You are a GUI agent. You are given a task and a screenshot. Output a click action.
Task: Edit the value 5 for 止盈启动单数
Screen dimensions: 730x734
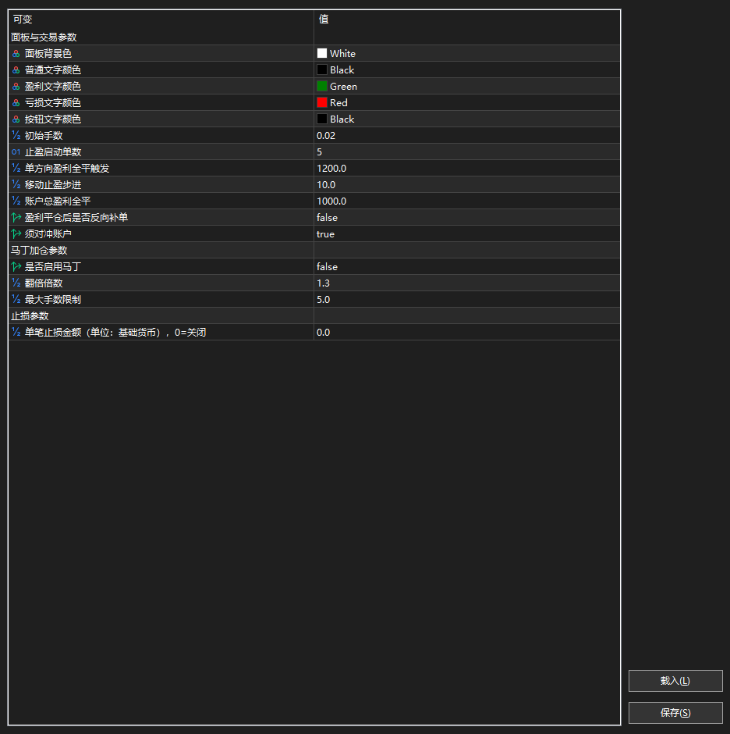(x=466, y=152)
